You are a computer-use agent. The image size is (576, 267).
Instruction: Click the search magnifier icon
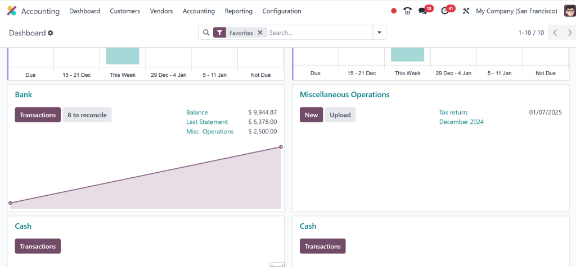206,33
